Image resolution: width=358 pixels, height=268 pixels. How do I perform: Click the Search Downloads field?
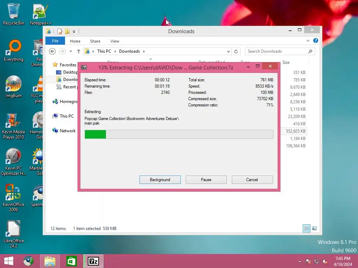click(x=280, y=51)
